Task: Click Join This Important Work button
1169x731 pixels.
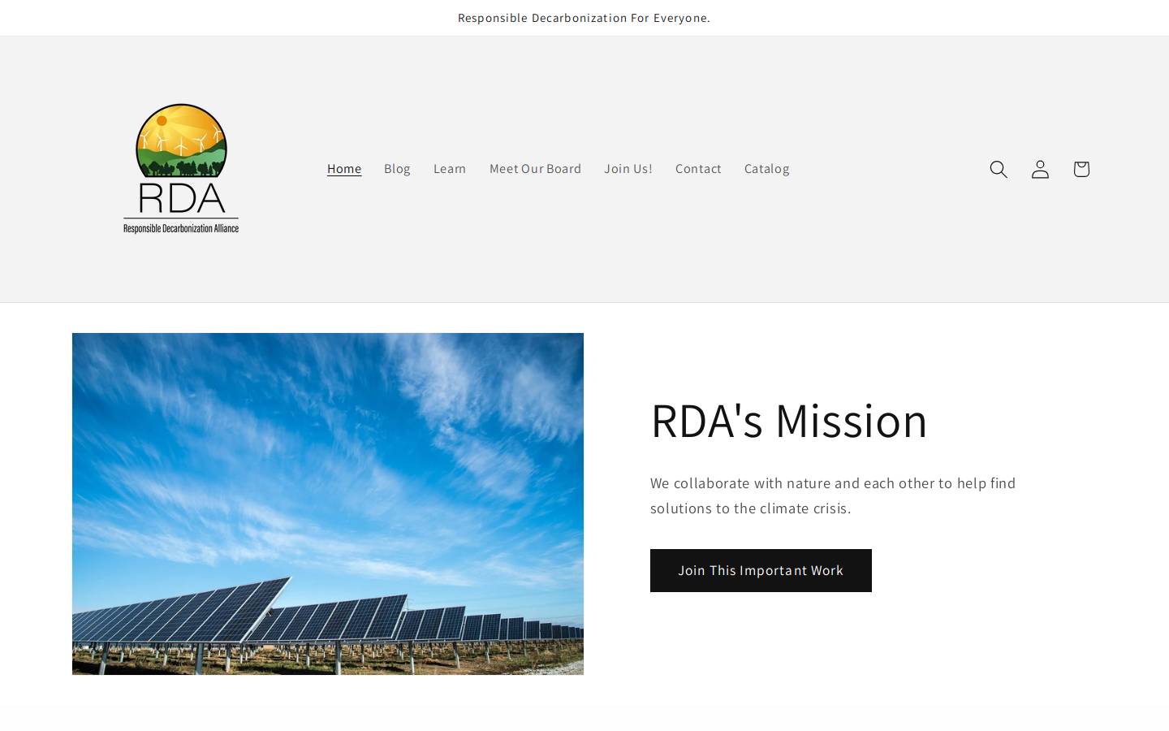Action: coord(761,570)
